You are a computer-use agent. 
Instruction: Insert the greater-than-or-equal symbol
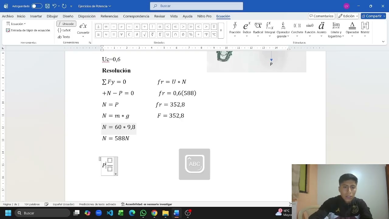206,27
